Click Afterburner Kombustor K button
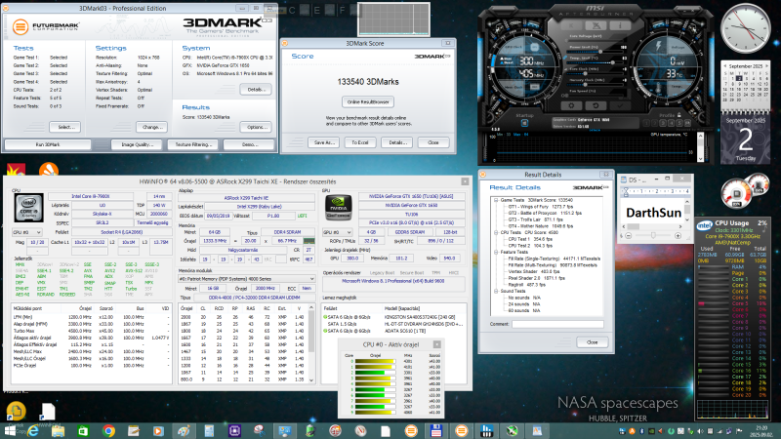Image resolution: width=781 pixels, height=439 pixels. point(571,25)
